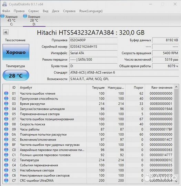Click status orb for attribute 05 reallocated sectors

point(6,114)
